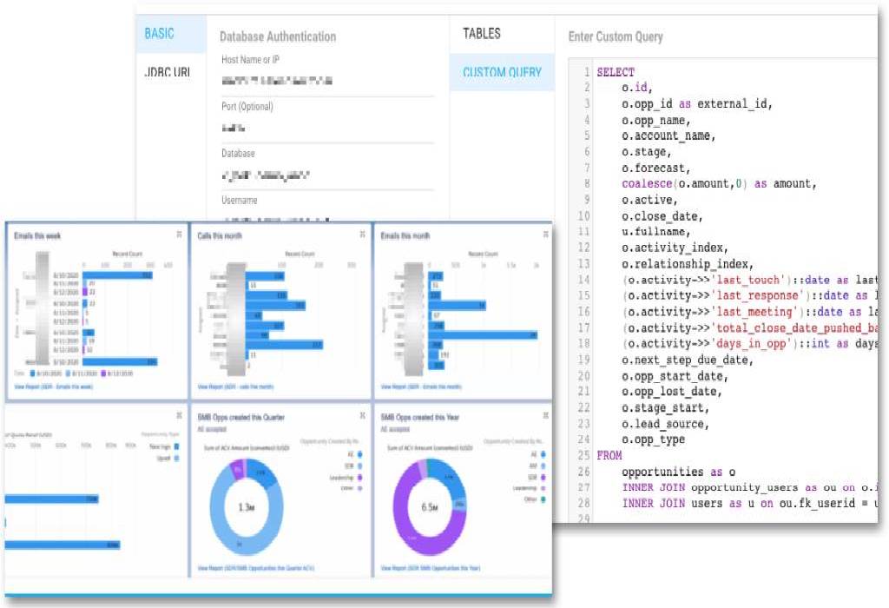Click the "o.lead_source," code line
The image size is (889, 608).
click(x=665, y=424)
